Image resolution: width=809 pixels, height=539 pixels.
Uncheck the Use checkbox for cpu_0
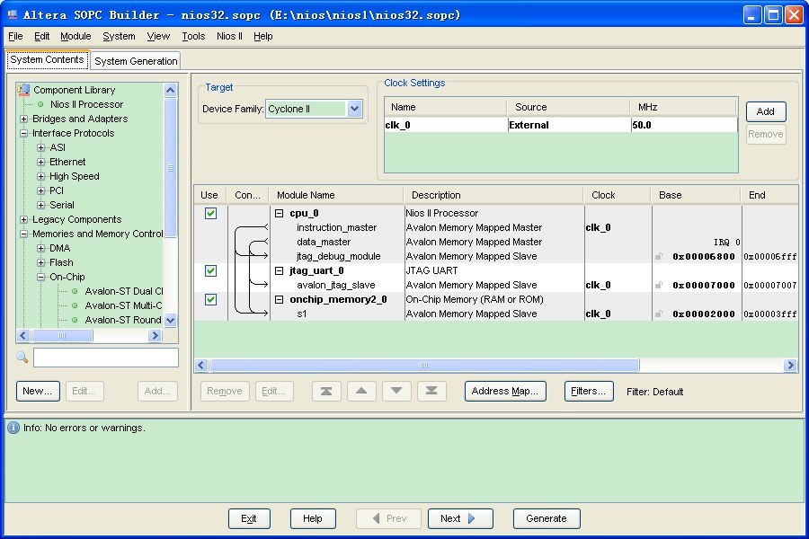[210, 213]
